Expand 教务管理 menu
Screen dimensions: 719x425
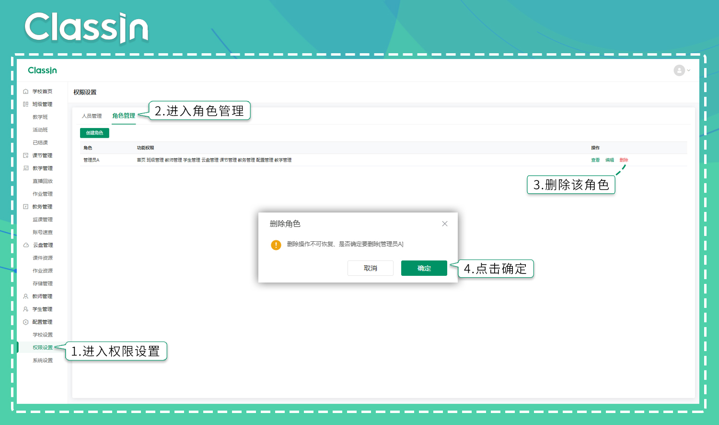pos(42,207)
